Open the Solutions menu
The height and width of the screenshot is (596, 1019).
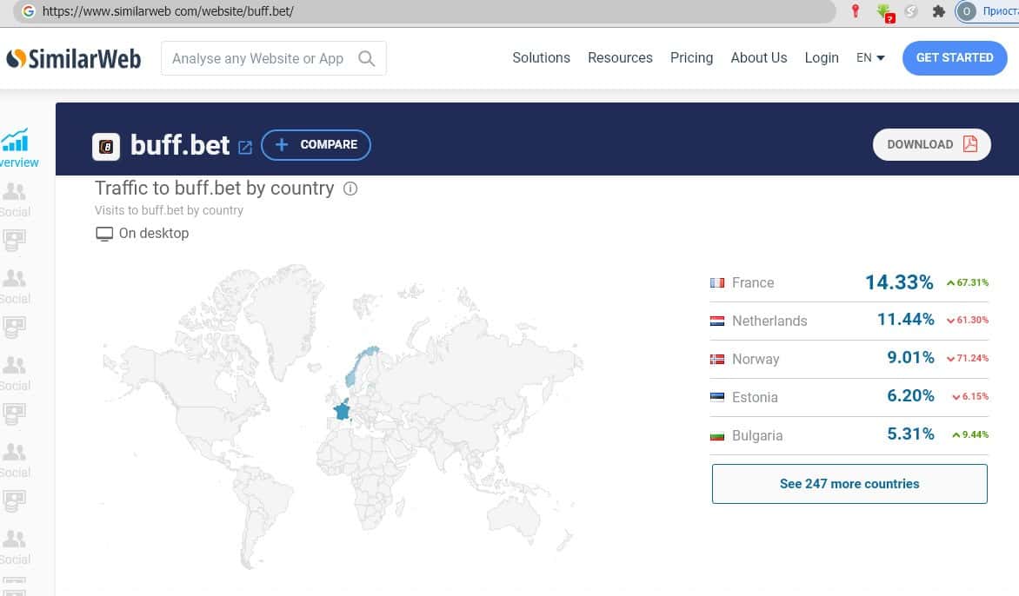click(541, 58)
